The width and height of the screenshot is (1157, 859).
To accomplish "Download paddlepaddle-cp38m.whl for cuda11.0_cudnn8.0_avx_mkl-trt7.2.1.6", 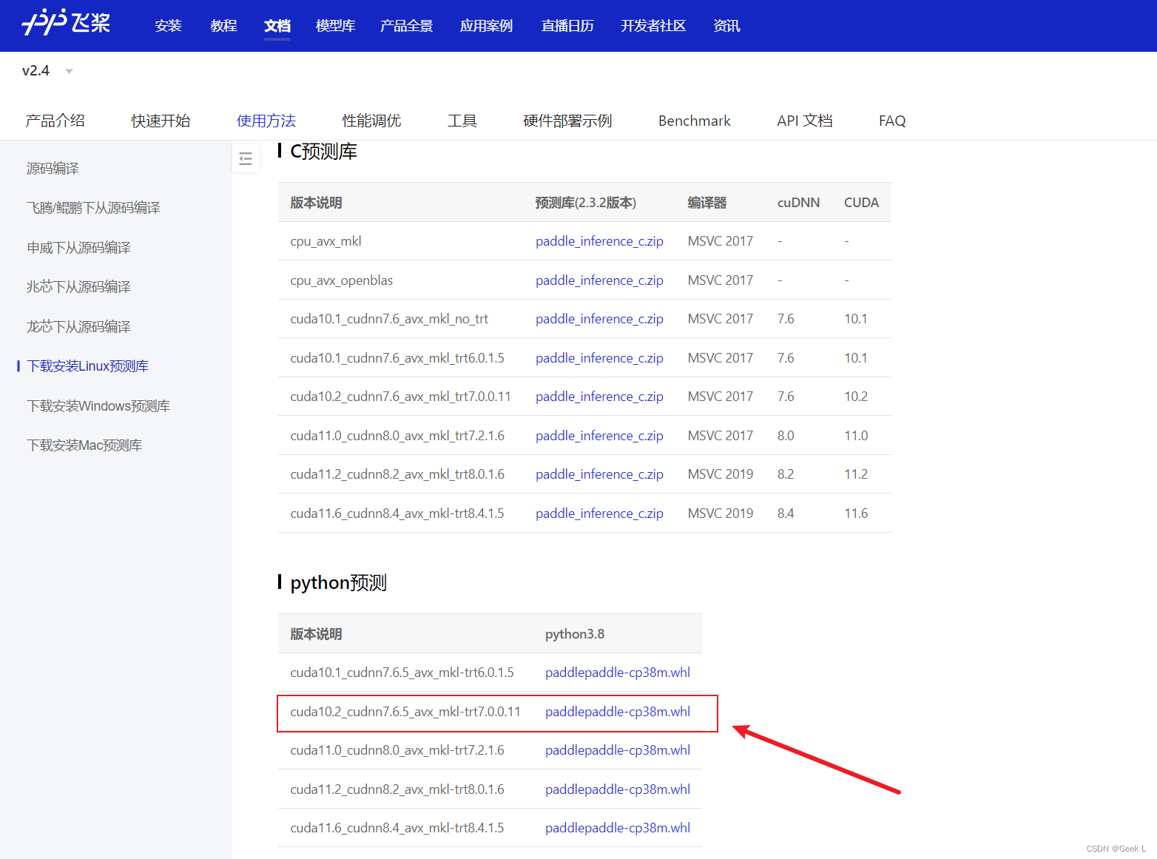I will pos(618,750).
